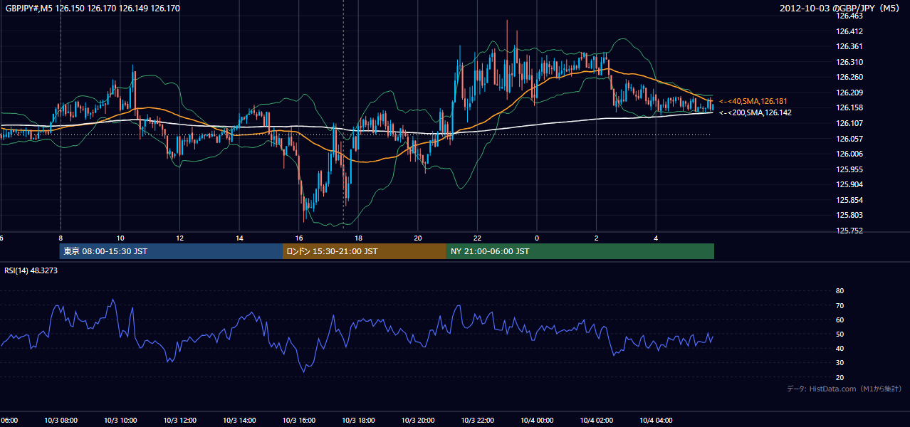Select the 東京 08:00-15:30 JST session bar
Viewport: 910px width, 427px height.
pos(171,251)
